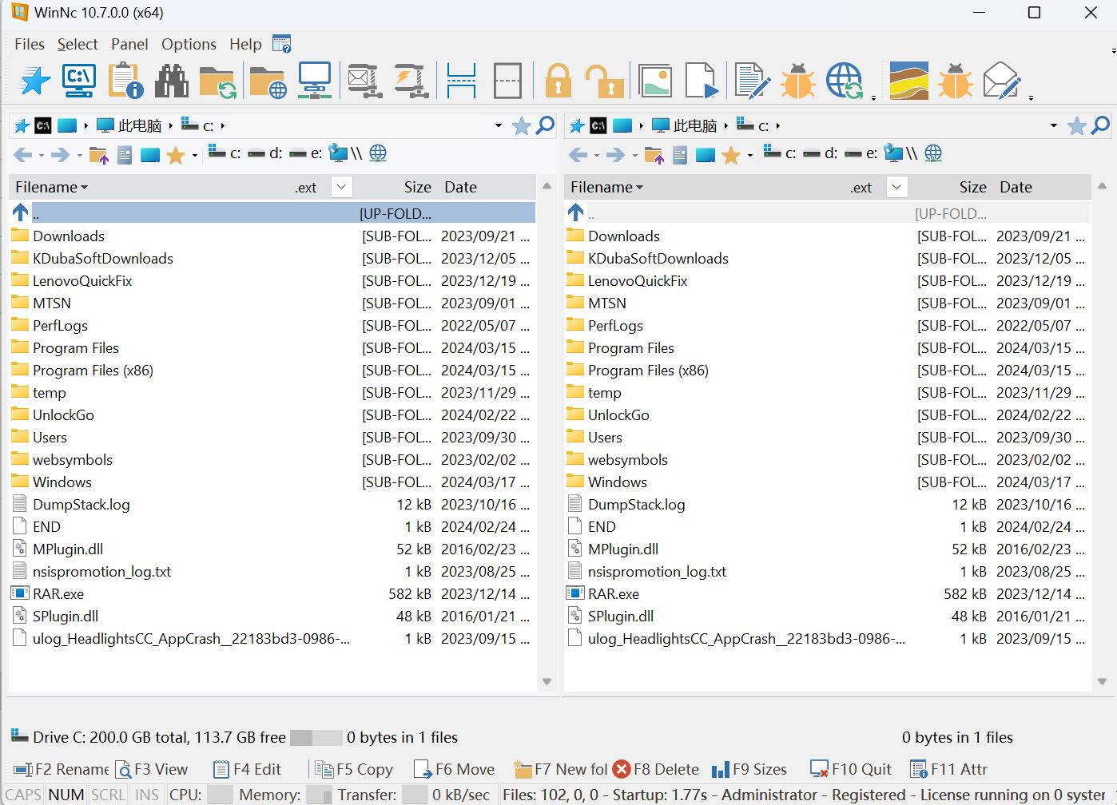Screen dimensions: 1117x805
Task: Expand favorites star dropdown in right panel
Action: (x=750, y=155)
